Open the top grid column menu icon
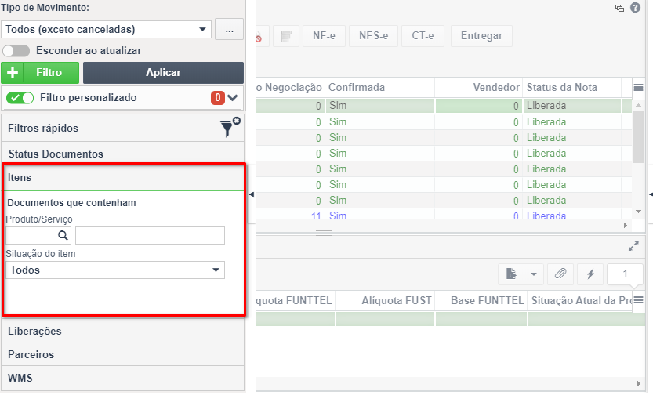Screen dimensions: 653x395 coord(638,88)
